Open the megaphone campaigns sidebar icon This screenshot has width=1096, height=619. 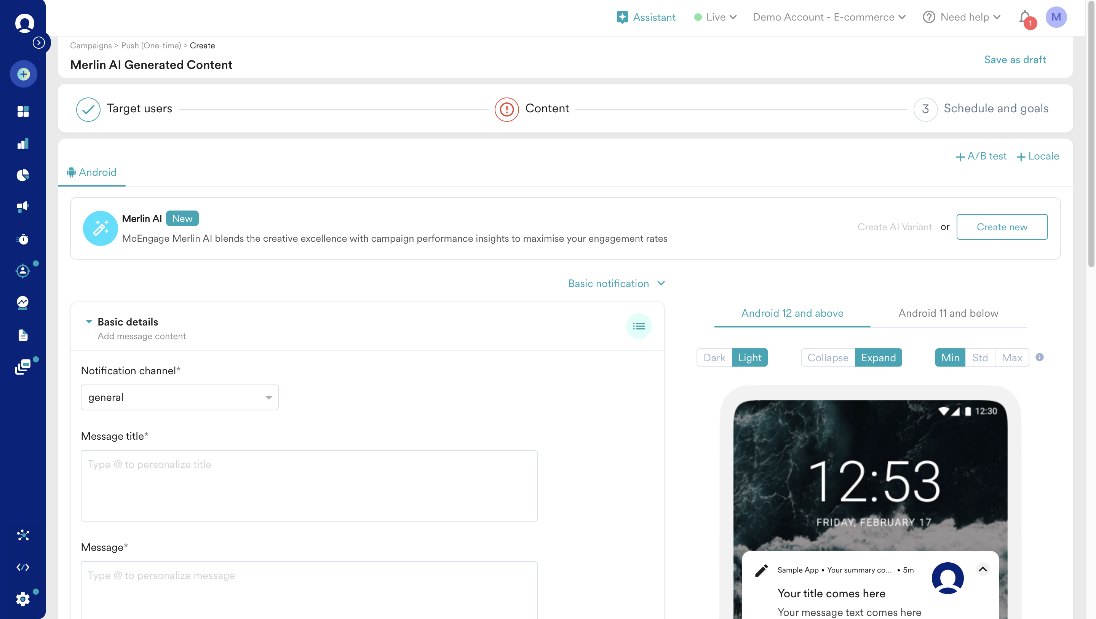click(x=23, y=207)
